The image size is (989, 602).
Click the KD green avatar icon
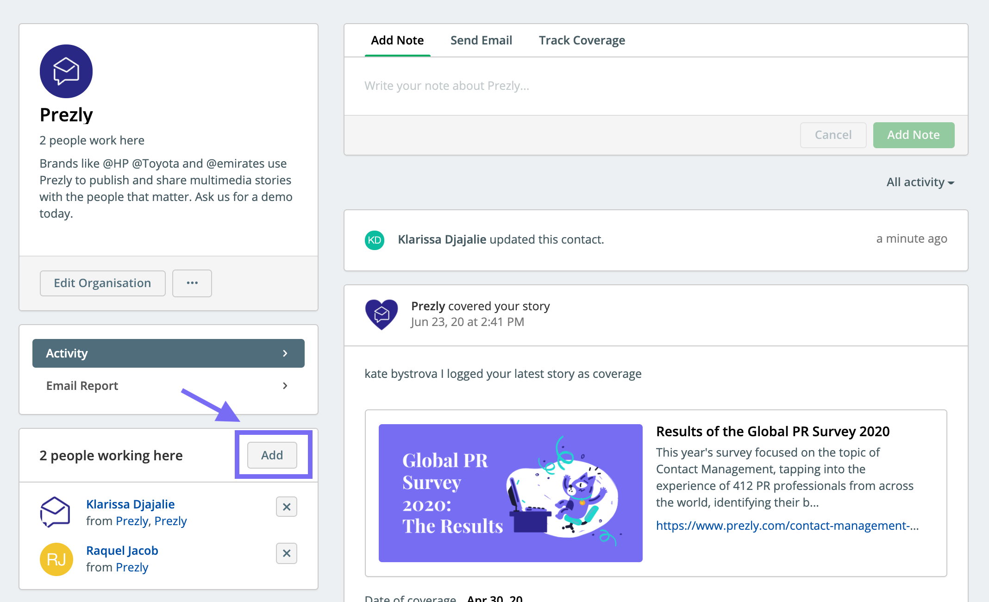click(x=375, y=240)
